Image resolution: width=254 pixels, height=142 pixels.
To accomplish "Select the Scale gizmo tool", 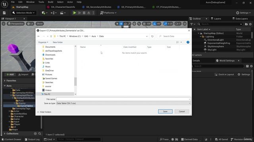I will click(129, 24).
